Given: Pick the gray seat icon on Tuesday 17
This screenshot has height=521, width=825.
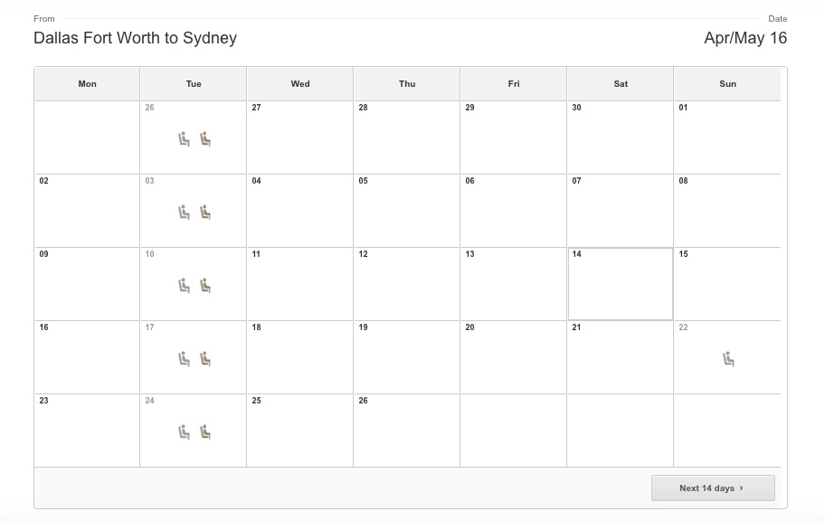Looking at the screenshot, I should pyautogui.click(x=184, y=359).
